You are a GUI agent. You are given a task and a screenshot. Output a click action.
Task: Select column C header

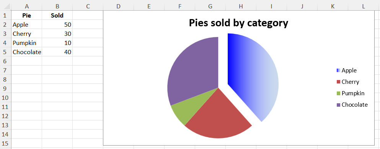pos(88,6)
